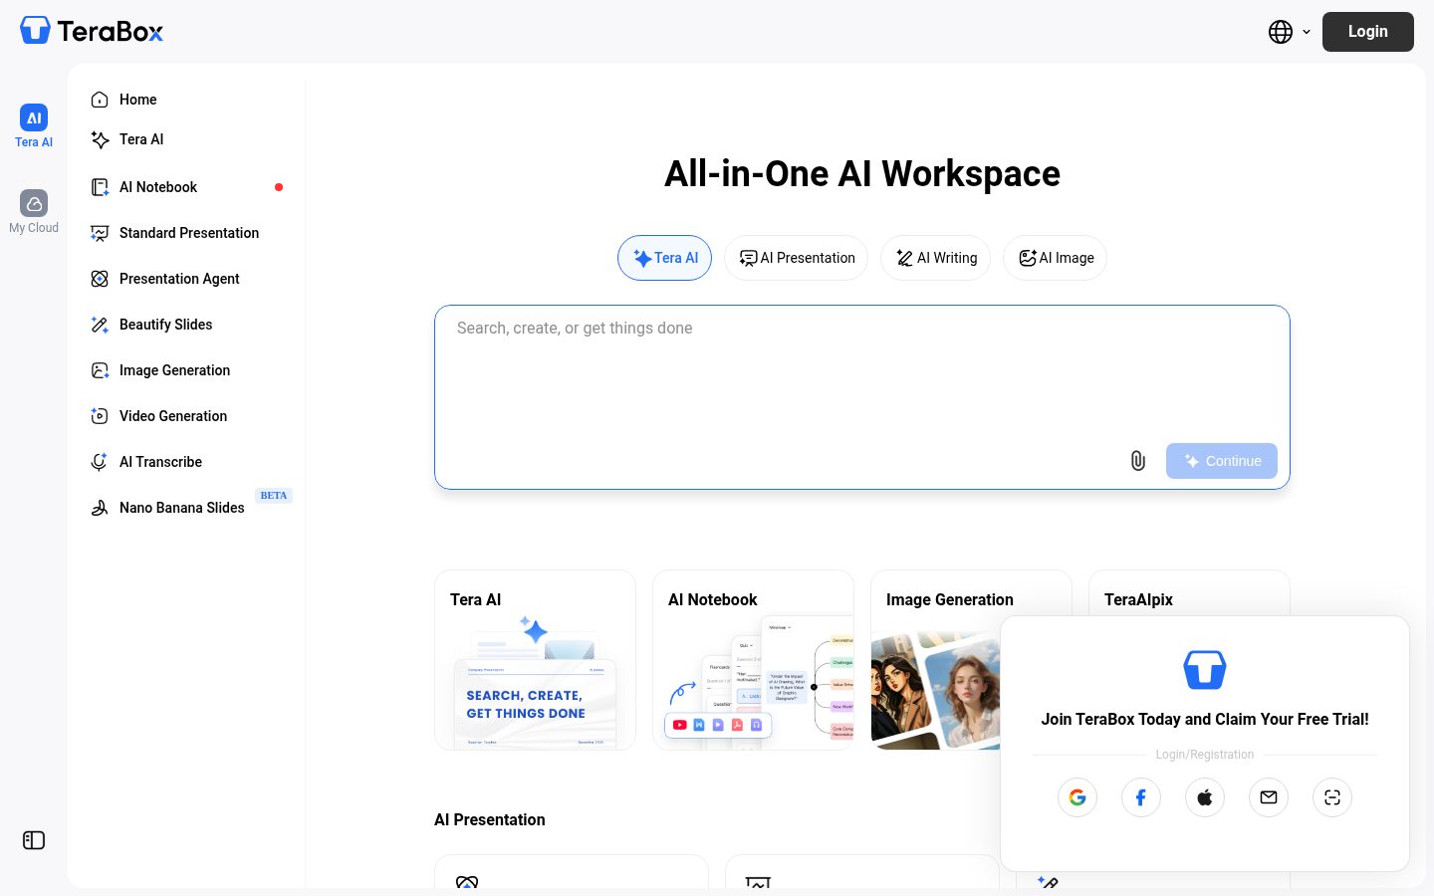Image resolution: width=1434 pixels, height=896 pixels.
Task: Click the Continue button
Action: coord(1222,461)
